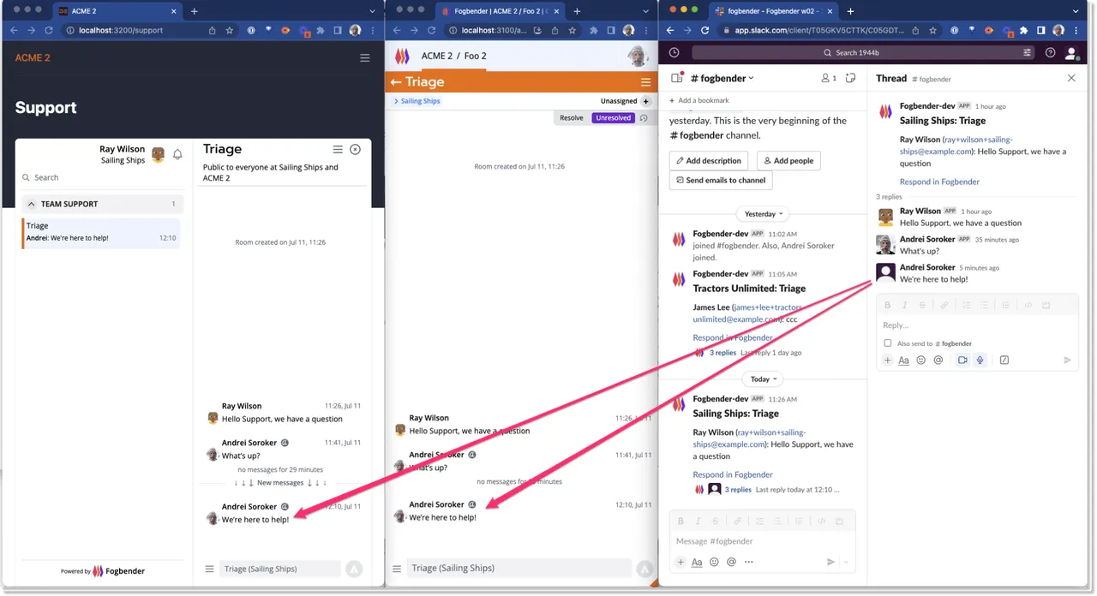Reload the localhost:3100 Fogbender page
1097x596 pixels.
coord(432,30)
